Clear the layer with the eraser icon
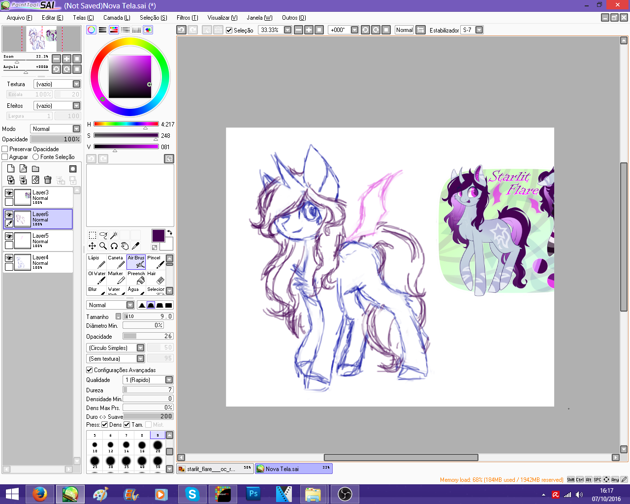630x504 pixels. point(35,180)
